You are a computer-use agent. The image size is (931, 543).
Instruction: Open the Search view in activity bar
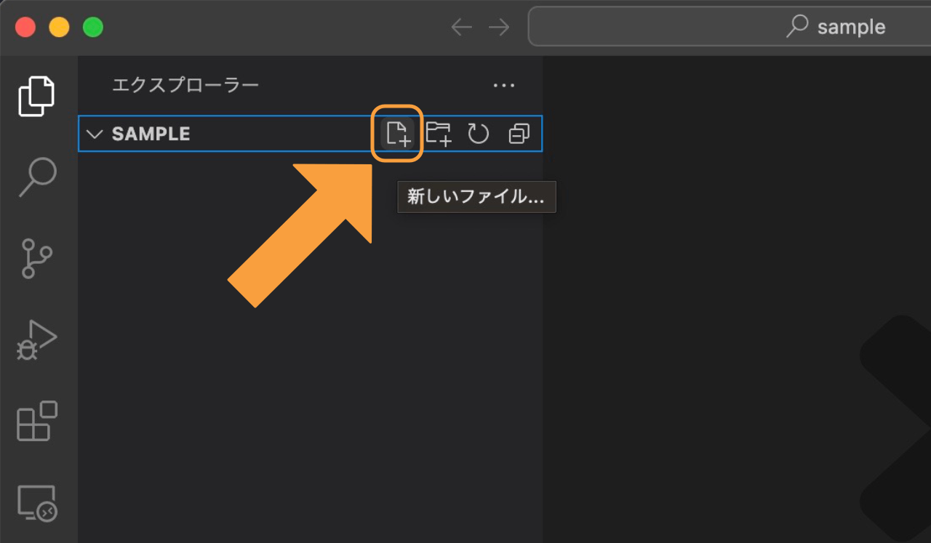(x=37, y=177)
